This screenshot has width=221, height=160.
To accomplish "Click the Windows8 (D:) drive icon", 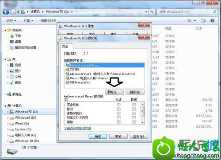I will pyautogui.click(x=11, y=118).
